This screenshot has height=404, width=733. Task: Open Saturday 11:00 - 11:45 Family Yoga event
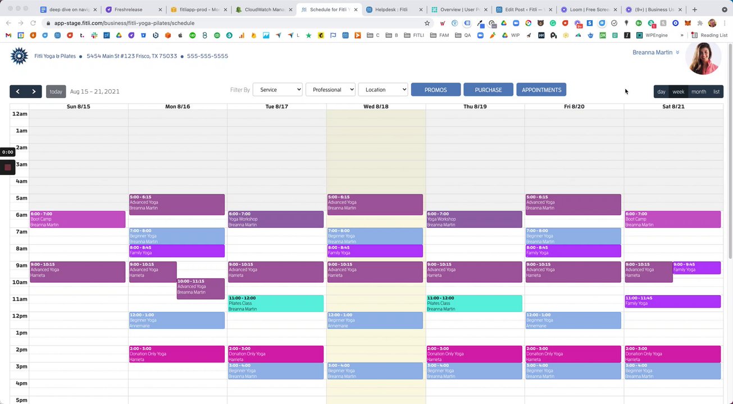pos(672,301)
